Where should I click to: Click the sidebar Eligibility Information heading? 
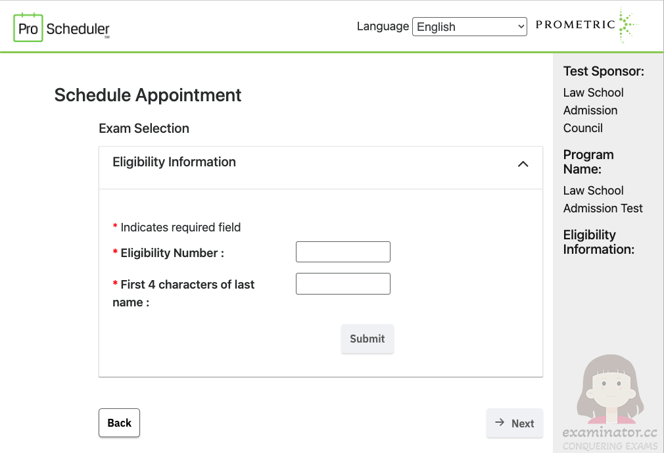[598, 242]
